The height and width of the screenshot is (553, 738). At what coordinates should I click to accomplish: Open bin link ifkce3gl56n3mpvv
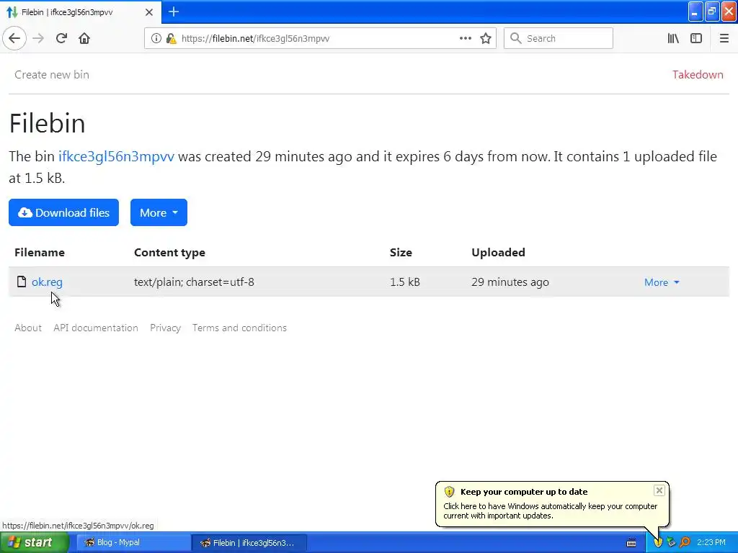[116, 156]
